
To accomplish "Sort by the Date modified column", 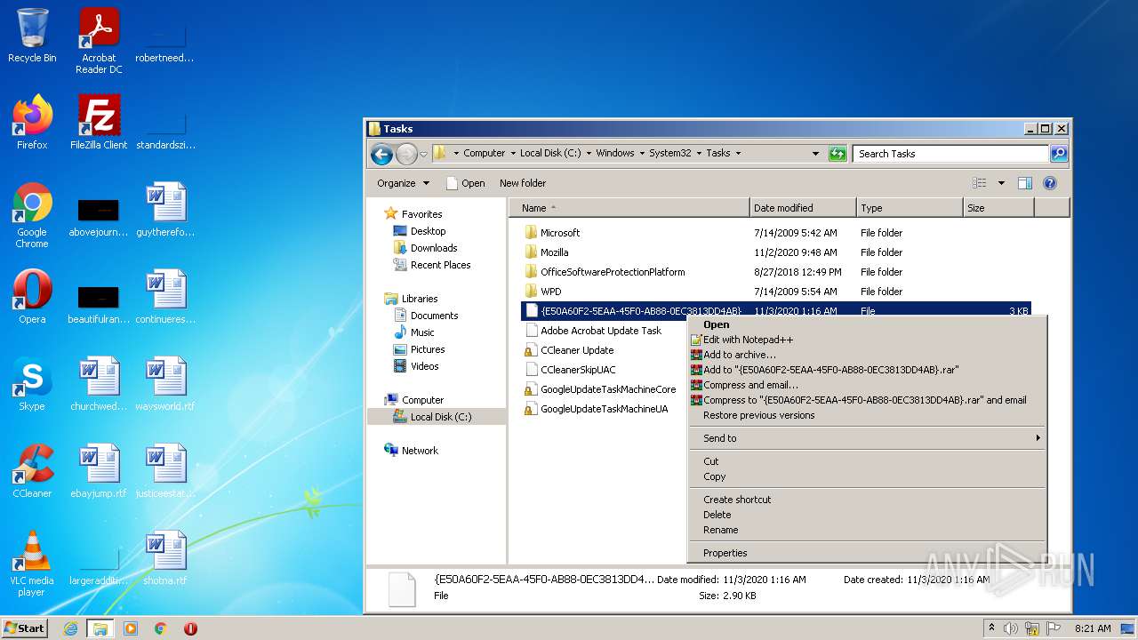I will click(x=803, y=208).
